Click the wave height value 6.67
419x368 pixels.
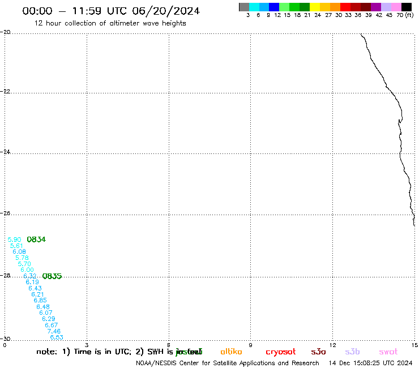click(52, 325)
